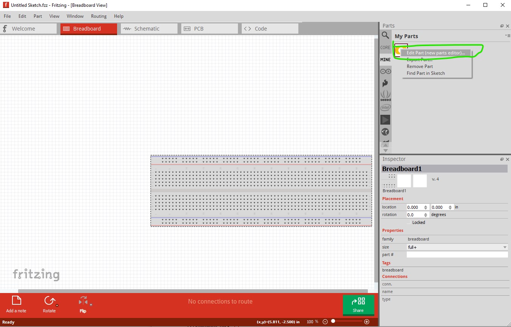Enable the Locked checkbox in Inspector

pos(409,222)
